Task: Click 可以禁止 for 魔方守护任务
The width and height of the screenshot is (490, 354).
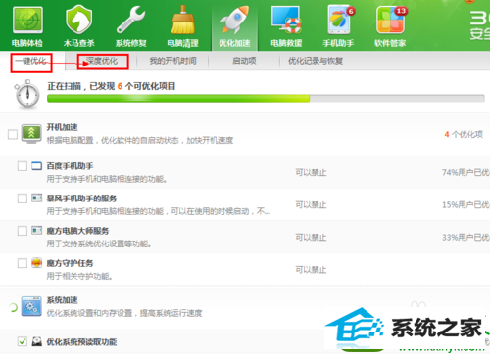Action: pos(311,270)
